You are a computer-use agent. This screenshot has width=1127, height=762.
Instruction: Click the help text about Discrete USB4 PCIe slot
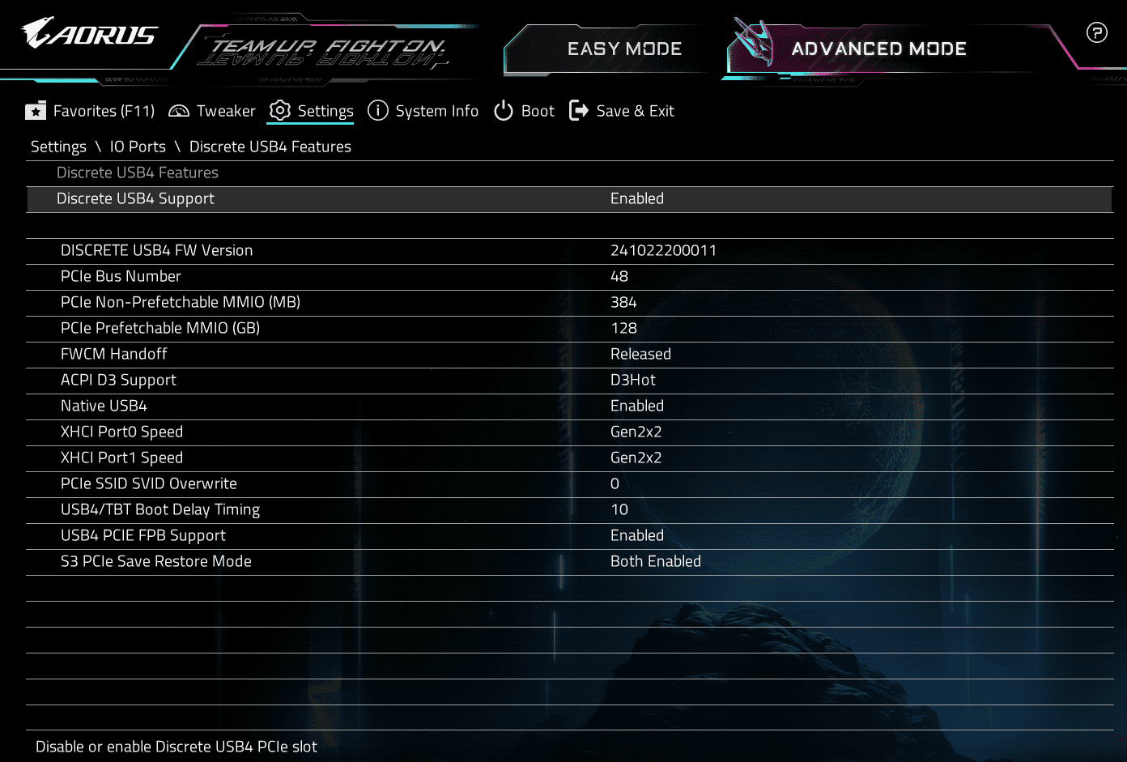click(x=176, y=747)
